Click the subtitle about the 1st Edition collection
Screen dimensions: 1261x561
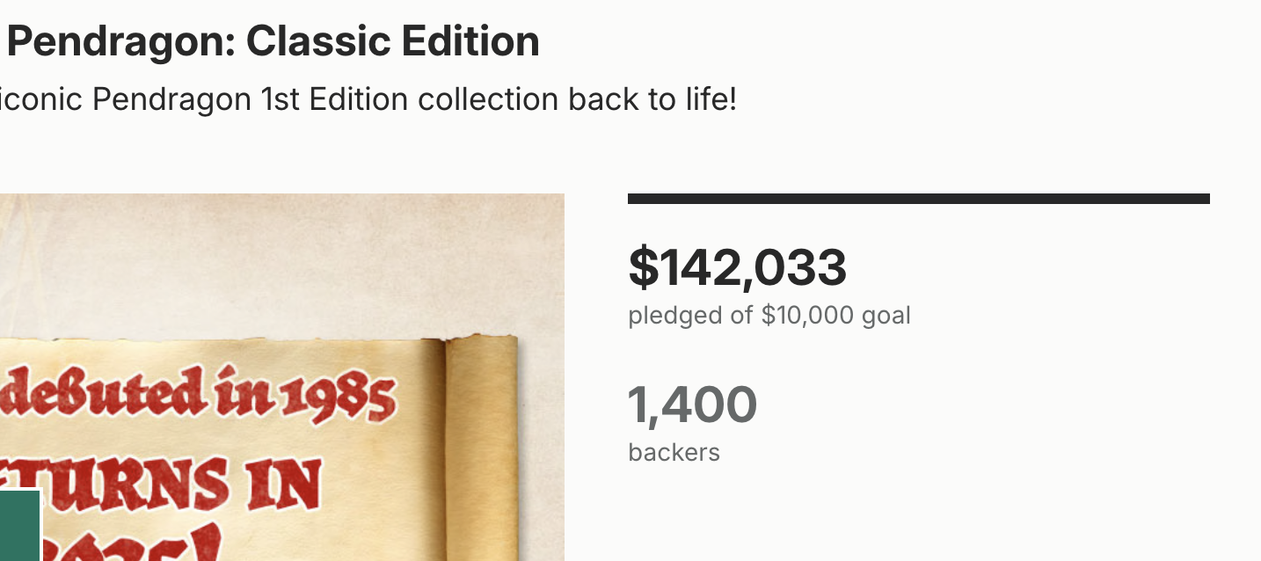368,99
